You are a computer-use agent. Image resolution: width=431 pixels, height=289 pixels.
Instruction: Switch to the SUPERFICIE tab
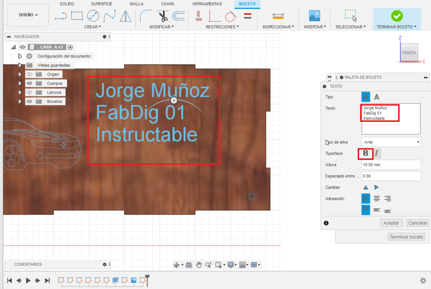pyautogui.click(x=101, y=4)
